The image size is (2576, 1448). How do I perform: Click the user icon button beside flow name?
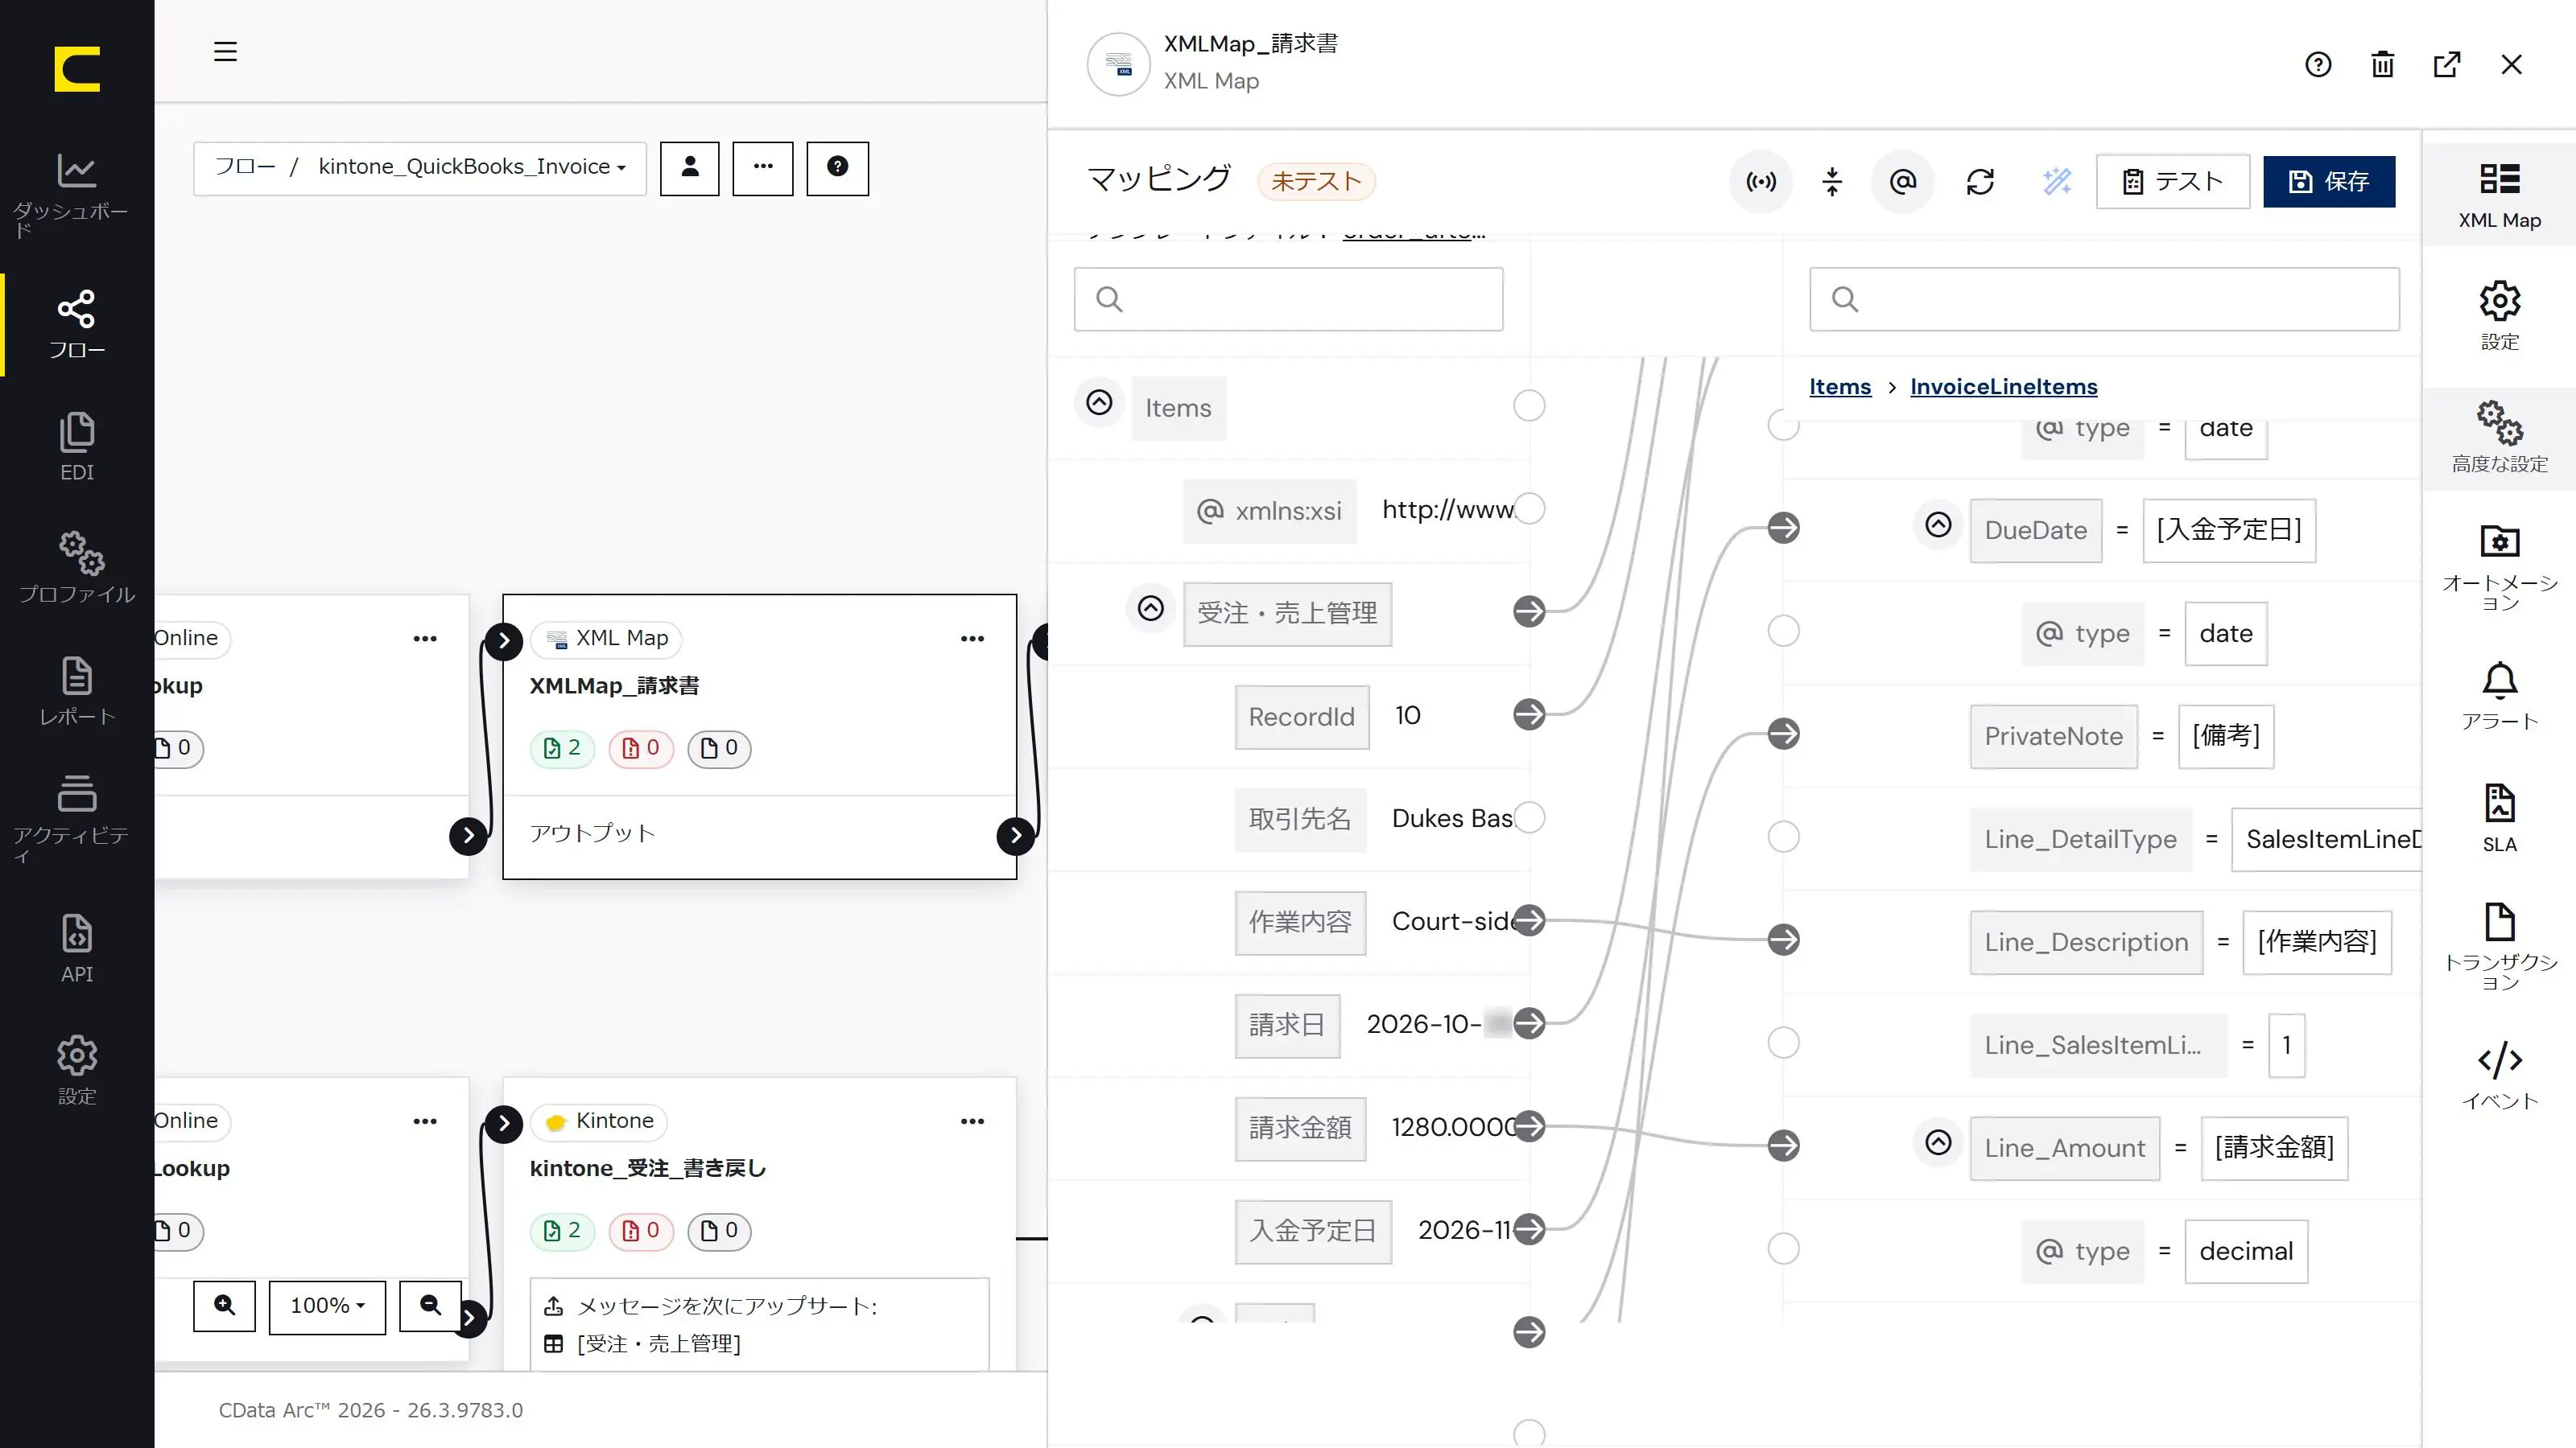(689, 168)
